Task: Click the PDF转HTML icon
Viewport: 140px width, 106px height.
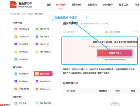Action: [37, 52]
